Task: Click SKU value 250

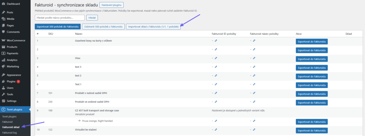Action: (50, 102)
